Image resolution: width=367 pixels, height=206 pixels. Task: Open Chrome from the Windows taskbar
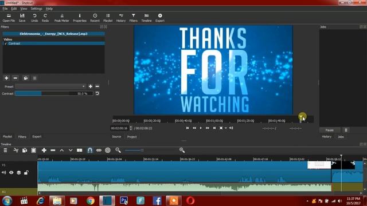pyautogui.click(x=91, y=201)
